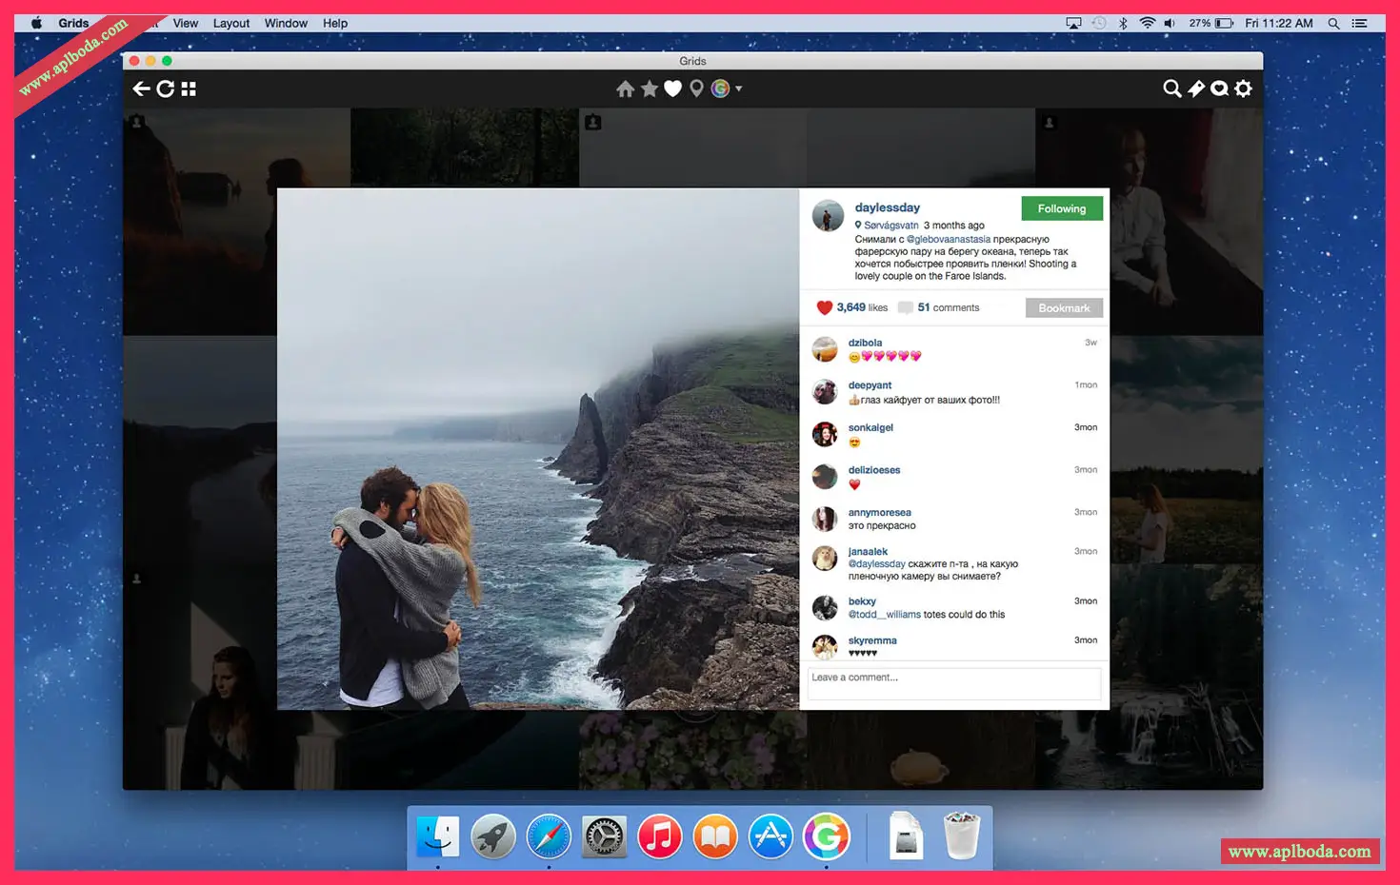1400x885 pixels.
Task: Toggle like with the red heart
Action: [x=825, y=307]
